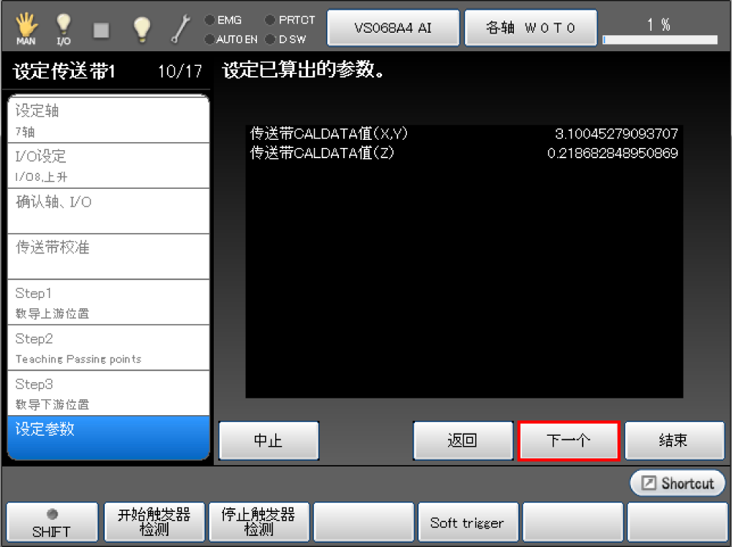Click the value 0.218682848950869
Viewport: 732px width, 547px height.
coord(613,153)
